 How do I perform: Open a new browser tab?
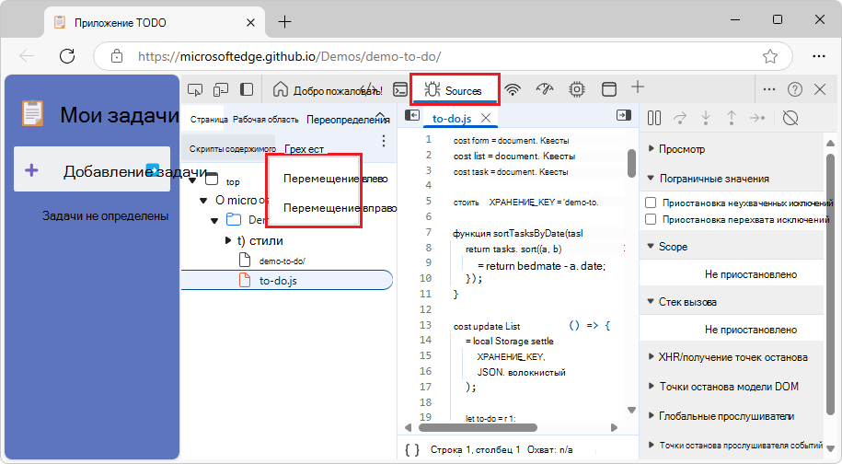(284, 21)
